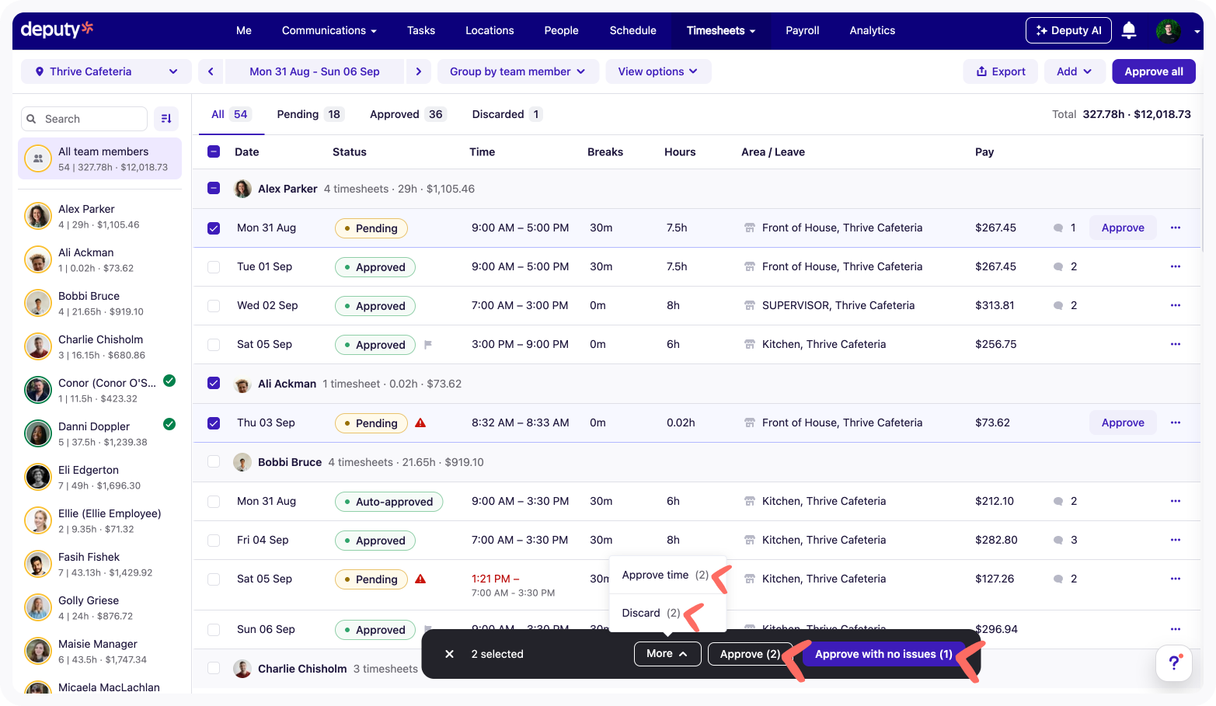Go to next week with right arrow

419,71
